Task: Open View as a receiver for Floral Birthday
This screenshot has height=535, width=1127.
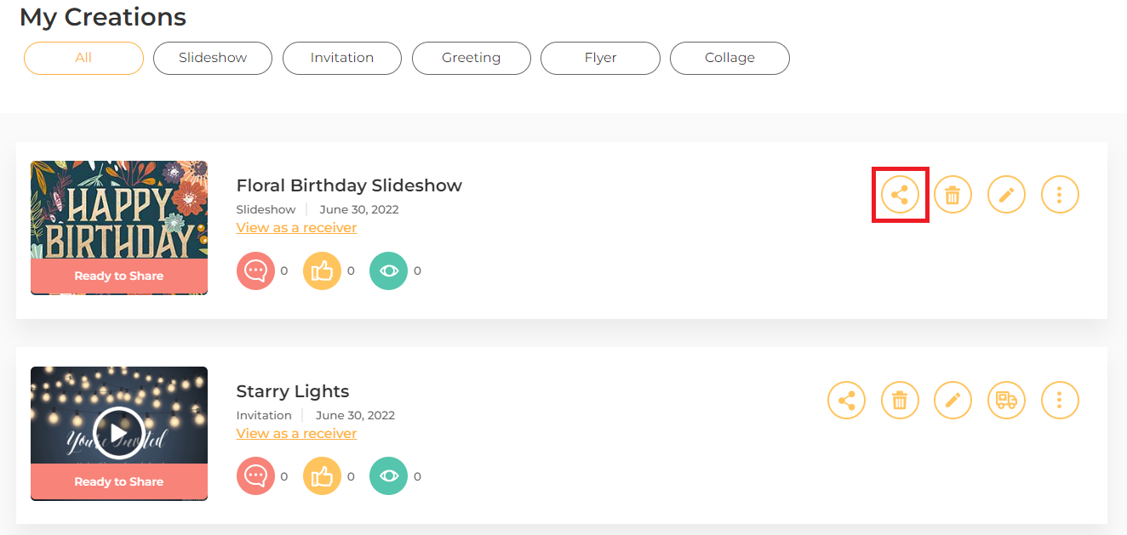Action: 296,227
